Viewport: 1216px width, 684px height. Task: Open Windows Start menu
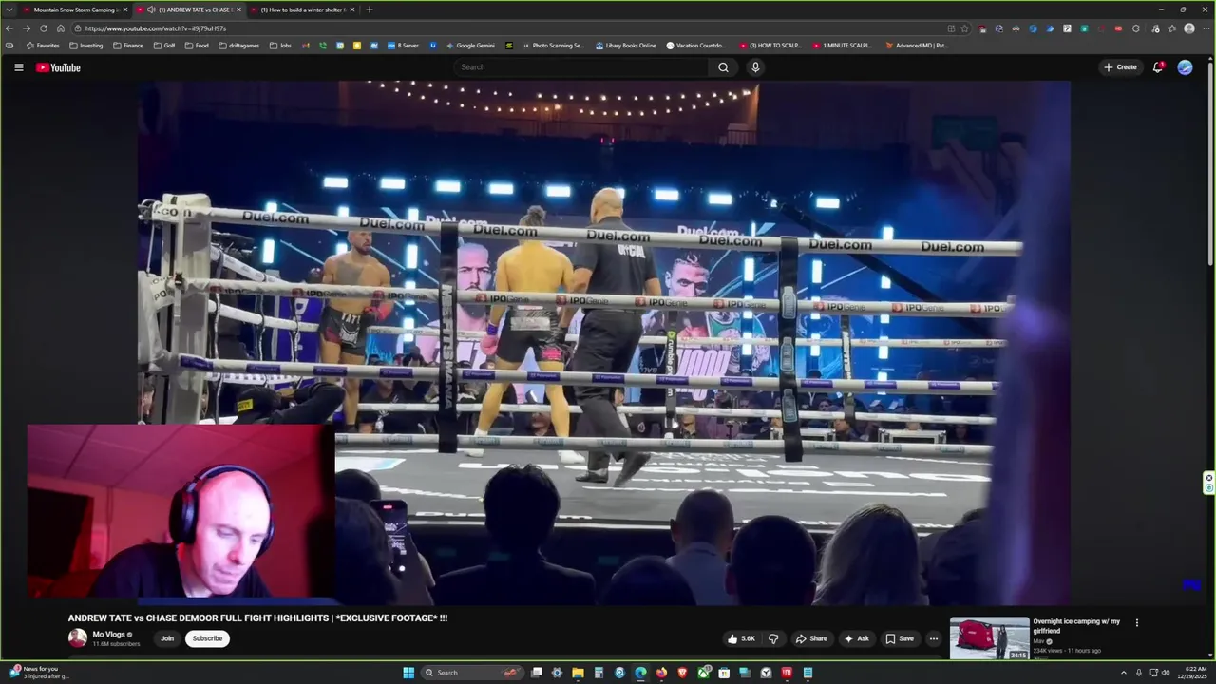click(408, 673)
